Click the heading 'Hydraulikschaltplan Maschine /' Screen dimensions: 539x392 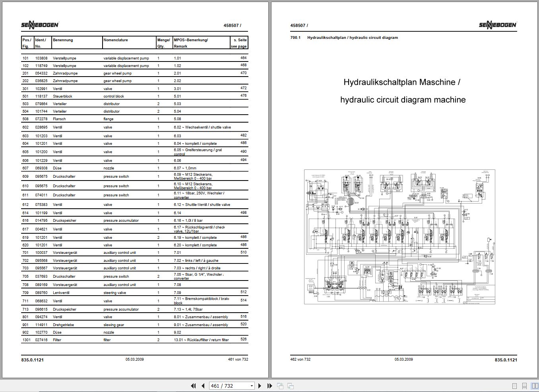[x=402, y=82]
